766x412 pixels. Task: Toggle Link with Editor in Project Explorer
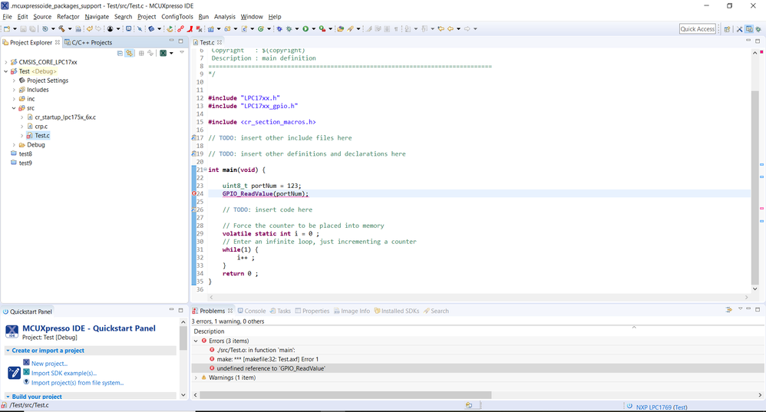tap(129, 53)
